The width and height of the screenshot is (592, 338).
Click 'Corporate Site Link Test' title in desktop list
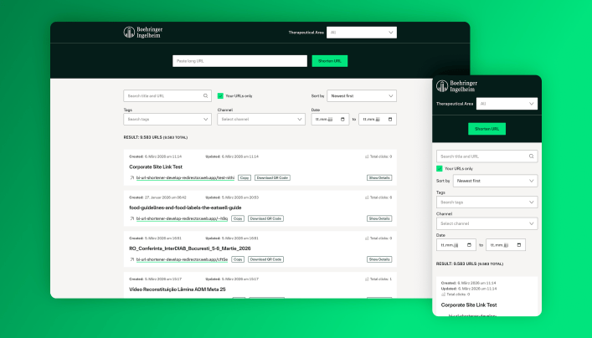tap(156, 166)
